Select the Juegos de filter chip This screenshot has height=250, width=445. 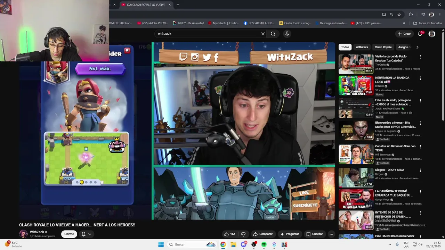pos(404,47)
